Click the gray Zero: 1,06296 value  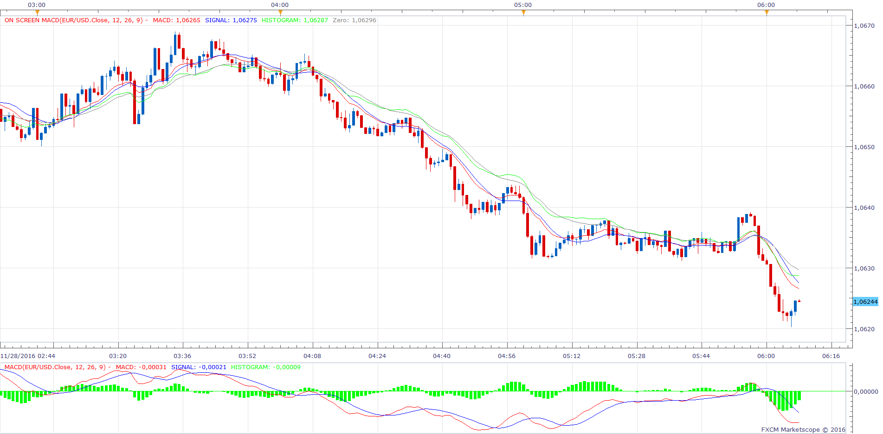354,20
